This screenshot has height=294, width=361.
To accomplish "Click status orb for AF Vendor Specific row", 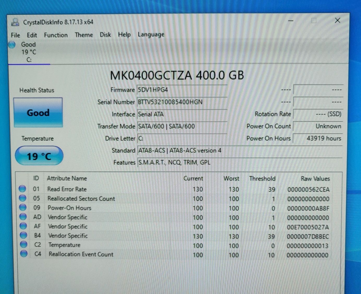I will [x=23, y=226].
